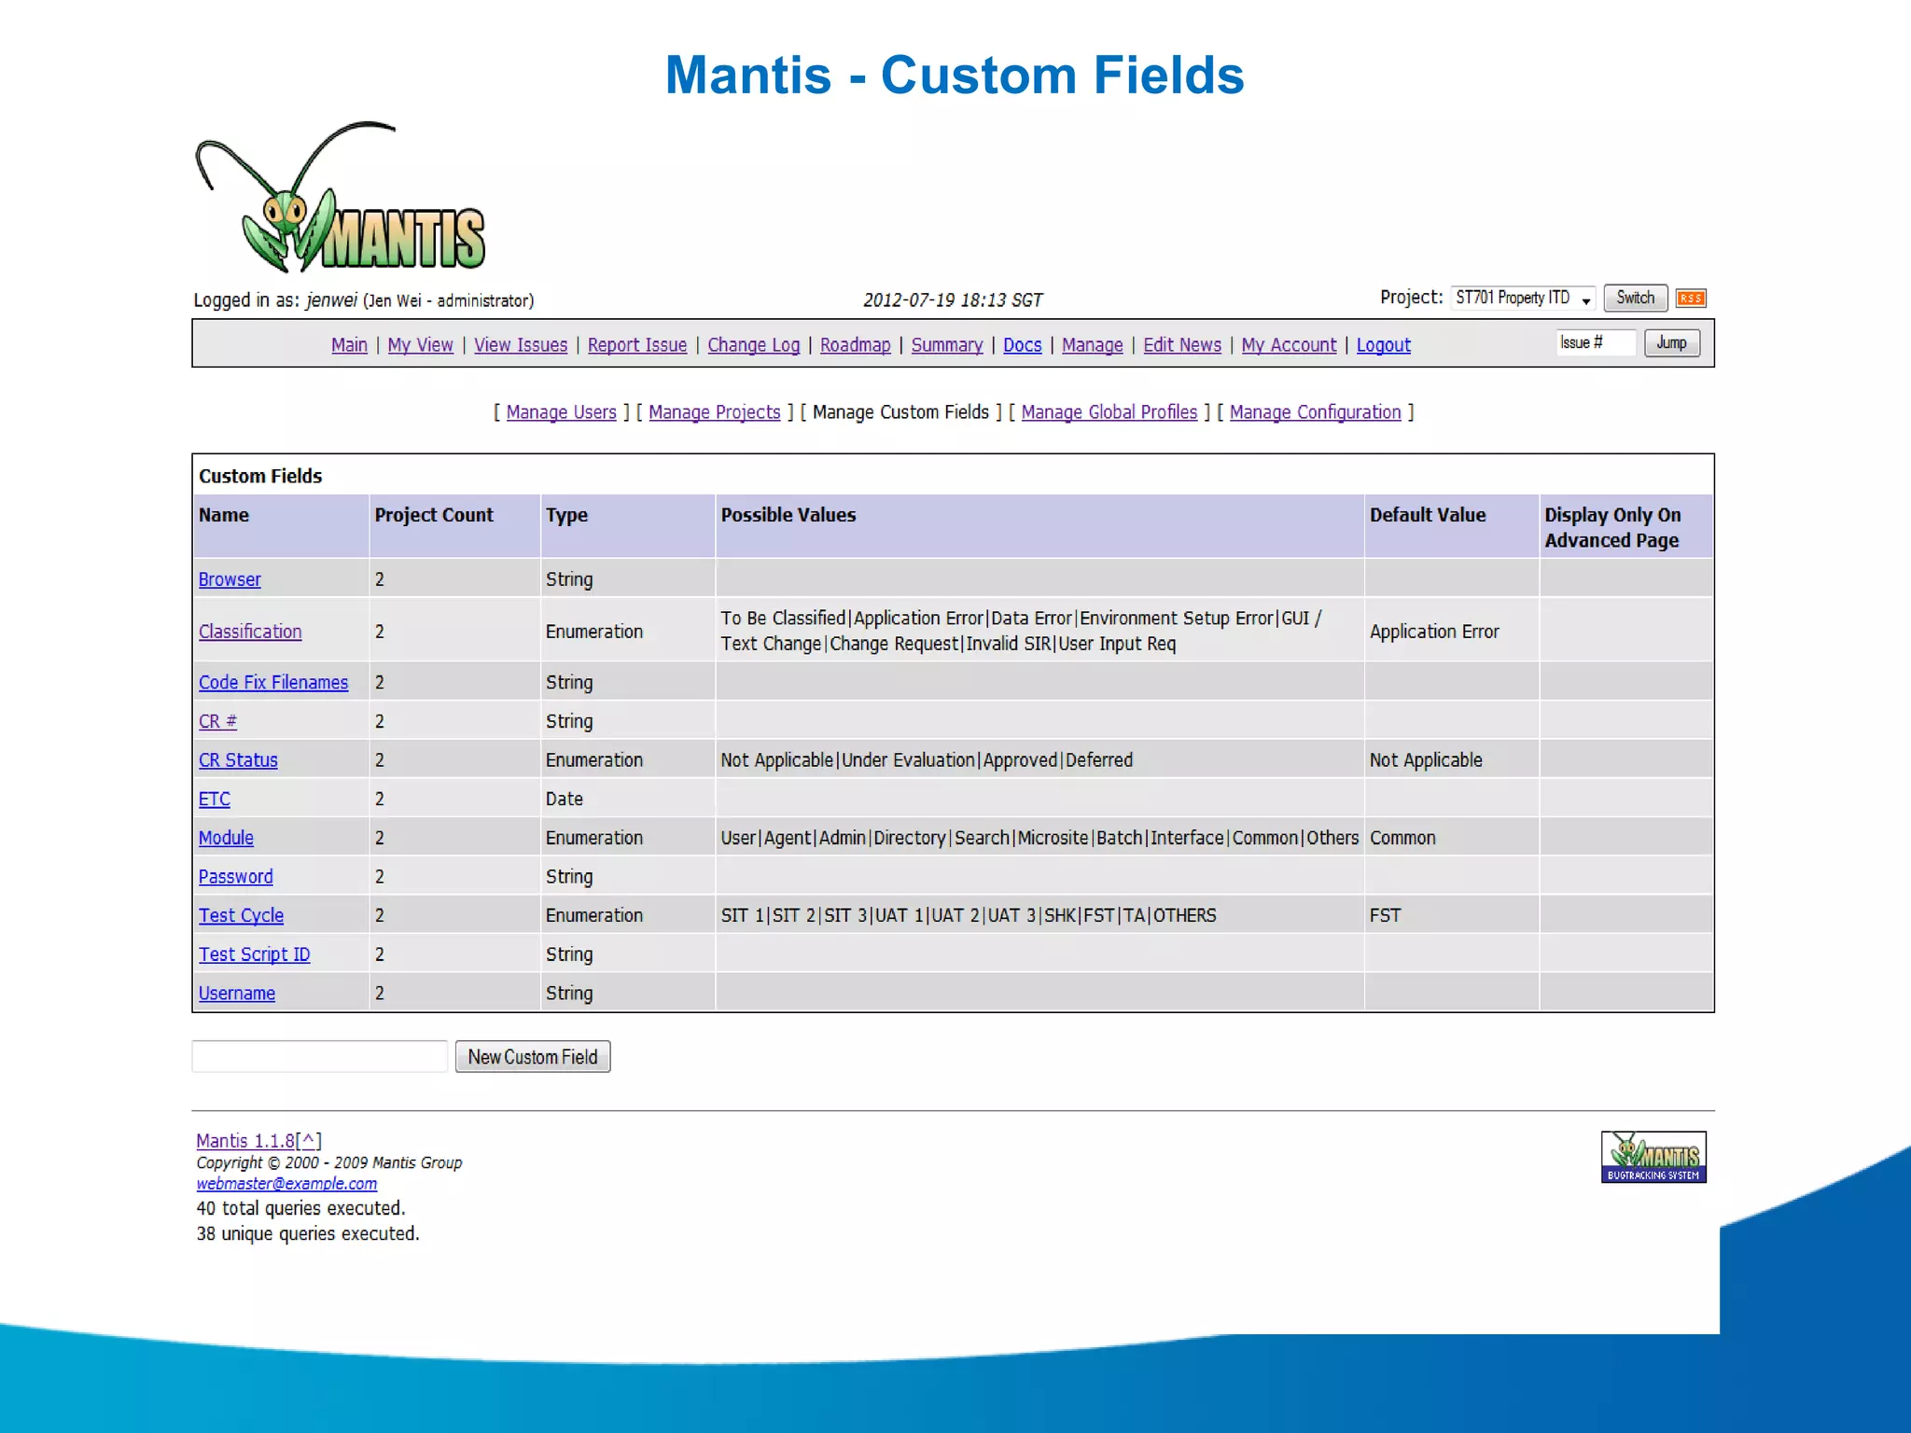Click the Module possible values text
The height and width of the screenshot is (1433, 1911).
click(1039, 839)
